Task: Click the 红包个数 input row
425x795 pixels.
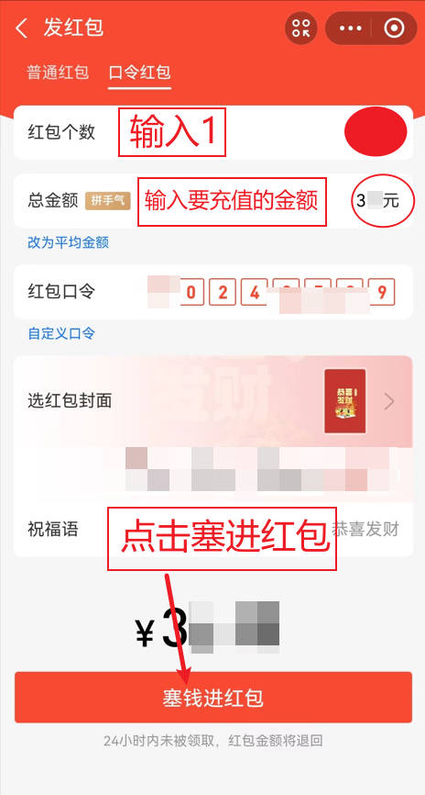Action: [x=213, y=132]
